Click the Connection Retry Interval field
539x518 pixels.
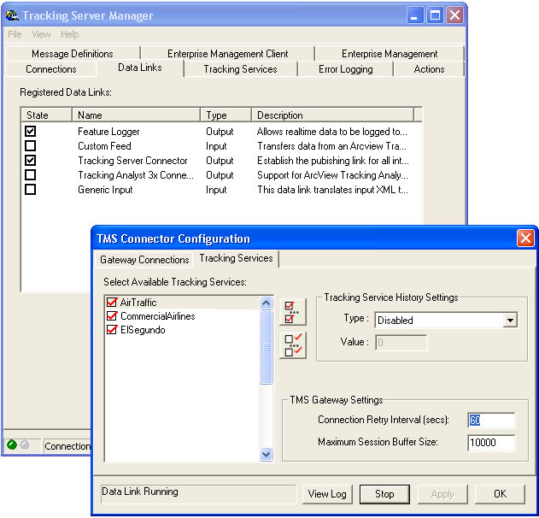click(x=491, y=421)
